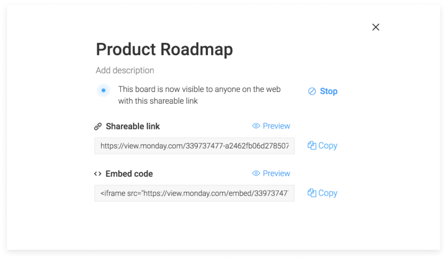The width and height of the screenshot is (447, 259).
Task: Click the eye icon for Embed code preview
Action: coord(256,173)
